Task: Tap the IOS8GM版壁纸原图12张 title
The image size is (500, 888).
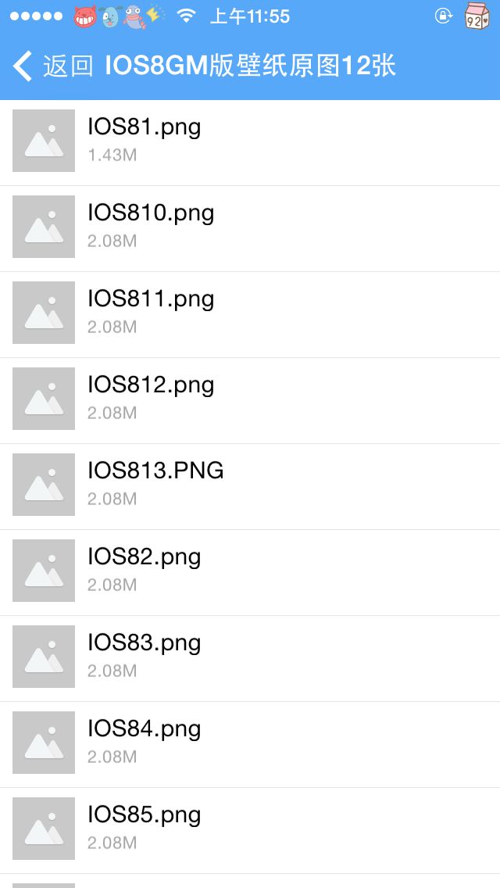Action: pos(250,66)
